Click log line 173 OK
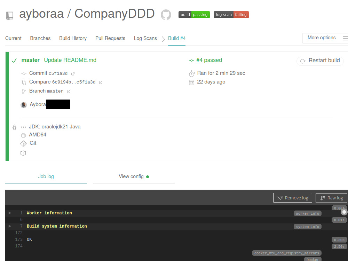The image size is (348, 261). pos(29,239)
